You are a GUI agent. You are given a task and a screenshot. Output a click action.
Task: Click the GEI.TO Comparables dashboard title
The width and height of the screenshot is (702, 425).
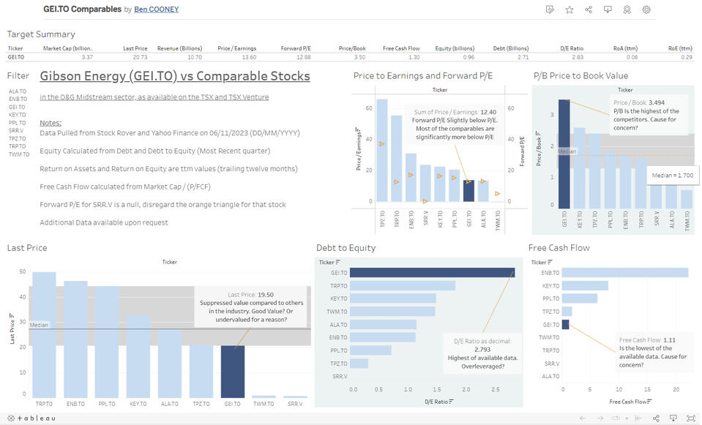click(83, 9)
